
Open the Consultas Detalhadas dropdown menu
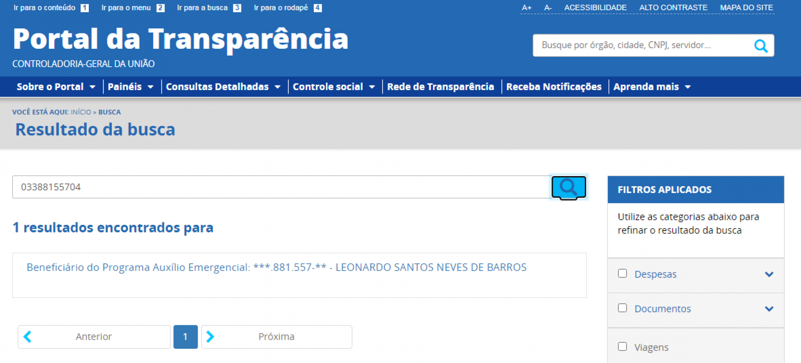click(223, 87)
